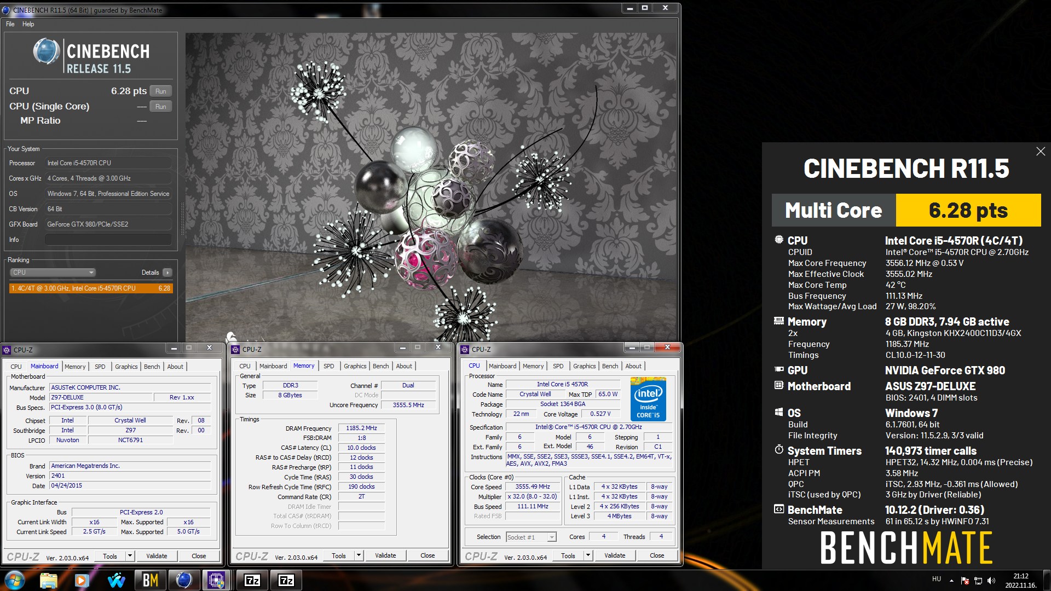The width and height of the screenshot is (1051, 591).
Task: Open the tray action center flag icon
Action: point(965,581)
